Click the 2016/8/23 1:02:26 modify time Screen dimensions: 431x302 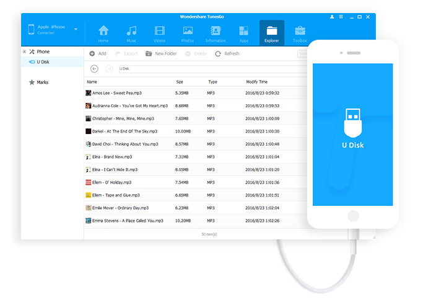(x=262, y=221)
